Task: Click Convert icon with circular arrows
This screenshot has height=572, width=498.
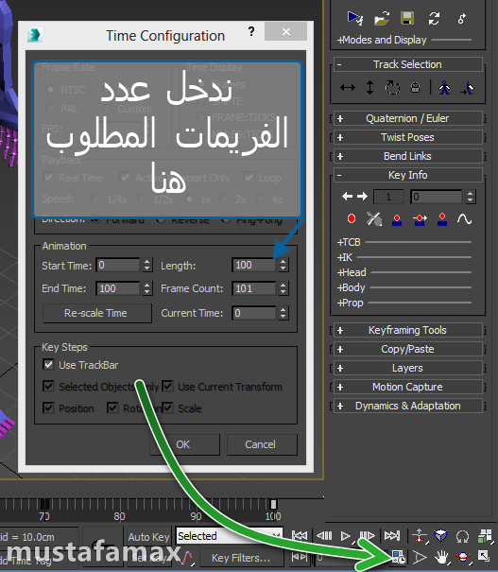Action: [434, 18]
